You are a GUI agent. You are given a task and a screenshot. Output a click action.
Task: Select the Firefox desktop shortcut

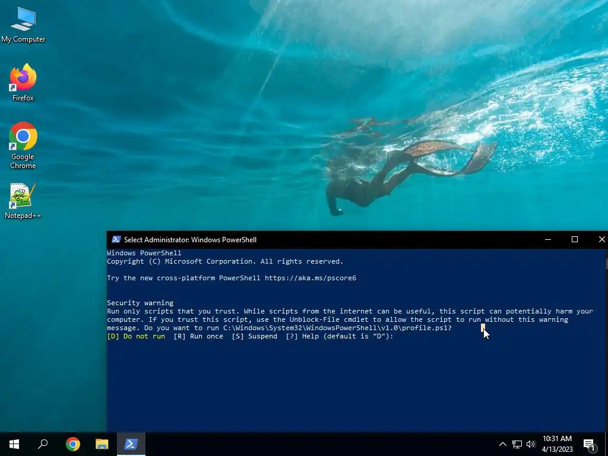(x=23, y=83)
